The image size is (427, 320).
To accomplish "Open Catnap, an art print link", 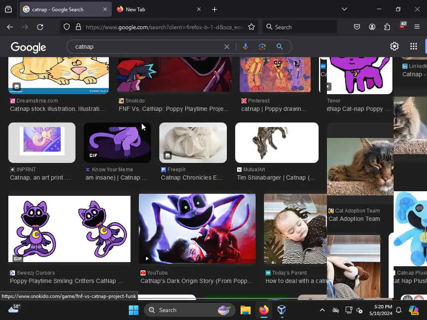I will pos(40,177).
